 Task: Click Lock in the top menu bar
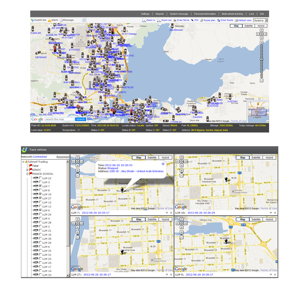(x=251, y=14)
